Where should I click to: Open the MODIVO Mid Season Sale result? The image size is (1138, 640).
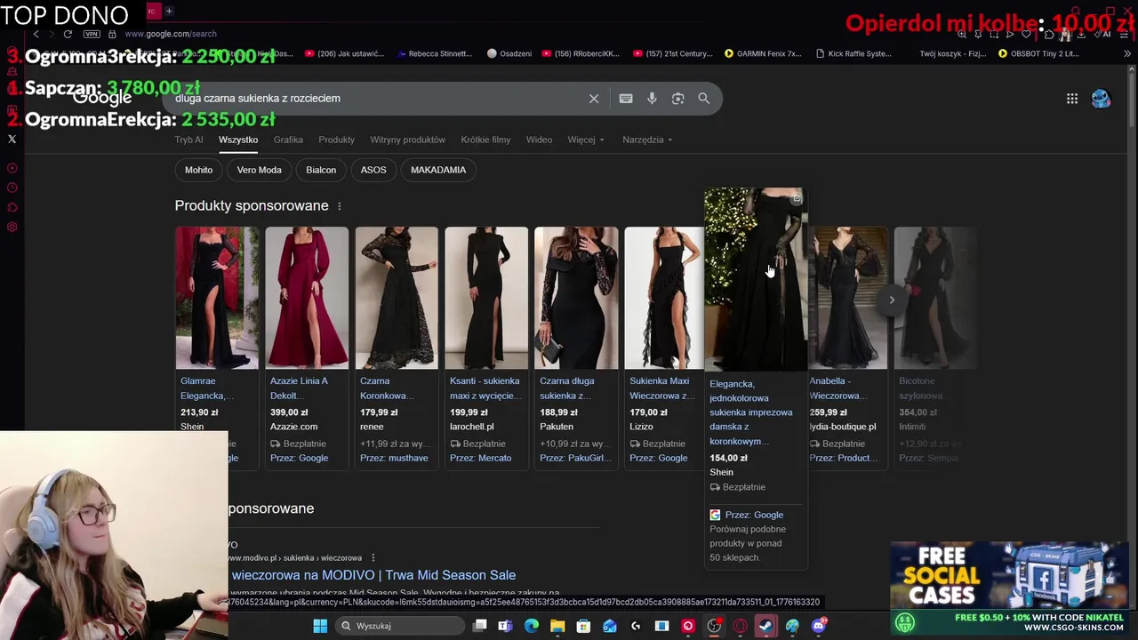click(373, 575)
